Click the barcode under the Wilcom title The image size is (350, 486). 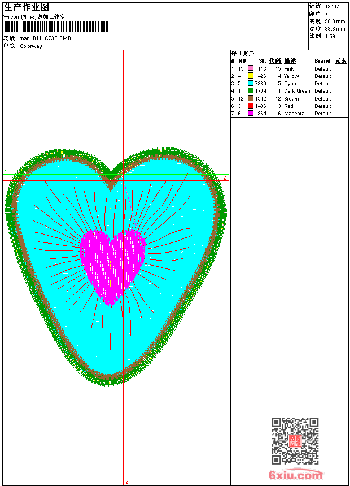coord(56,27)
